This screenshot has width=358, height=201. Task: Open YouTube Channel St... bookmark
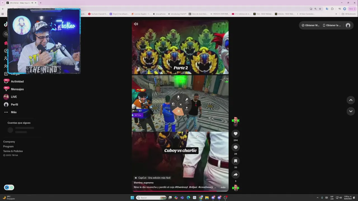click(98, 14)
